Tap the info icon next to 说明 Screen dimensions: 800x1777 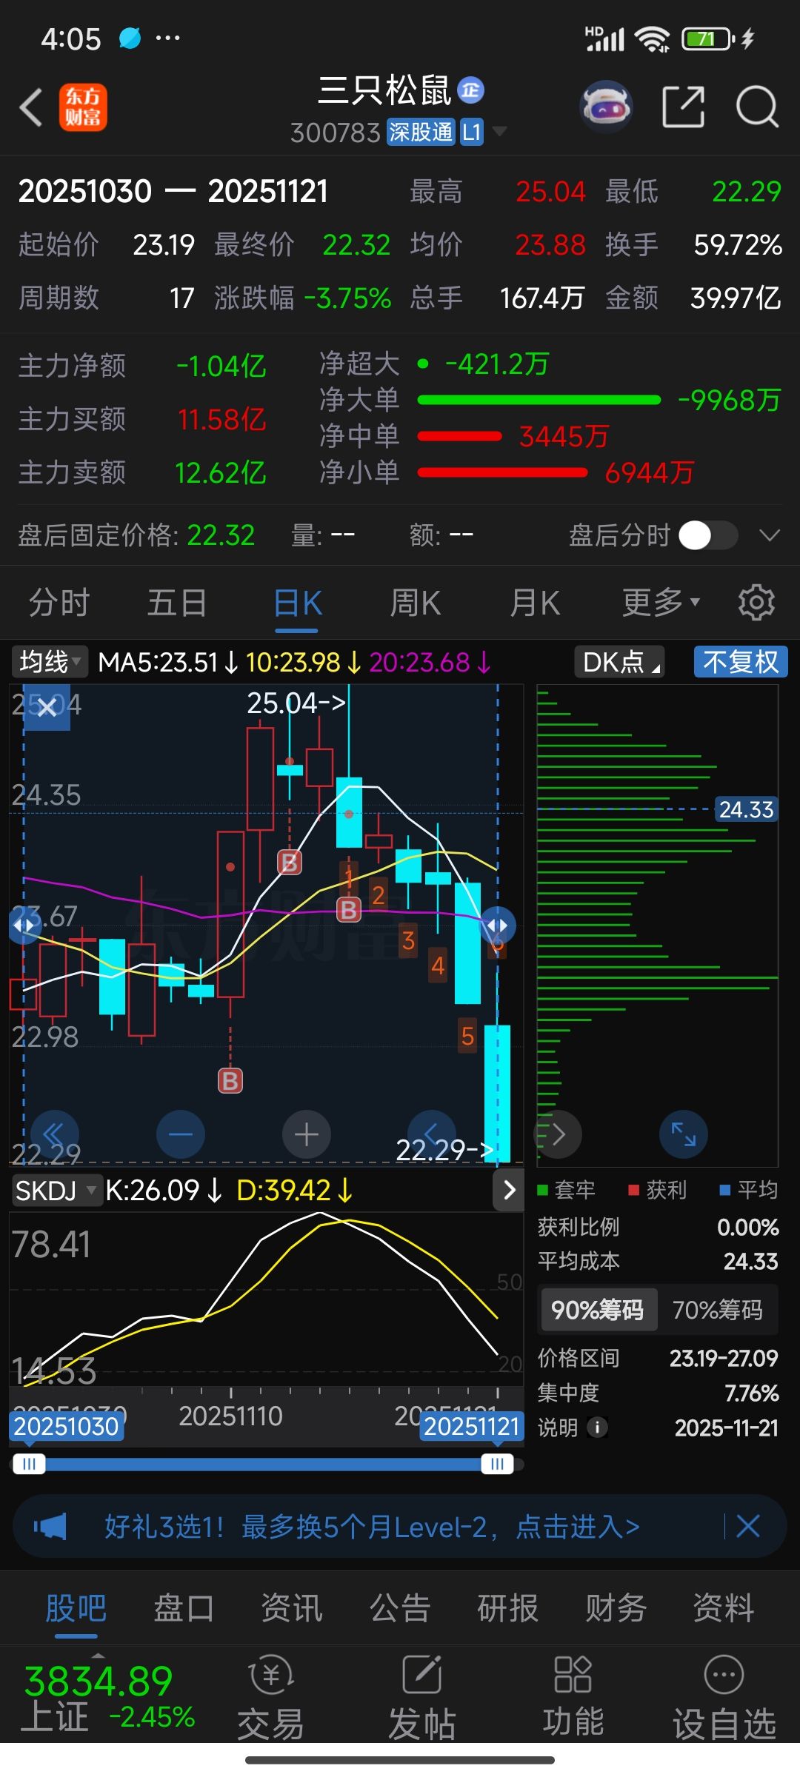point(597,1427)
